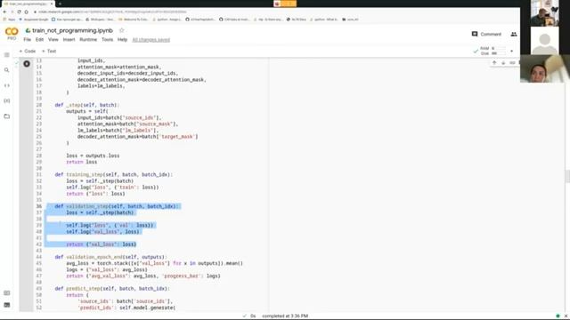Open the File menu
Screen dimensions: 570x320
27,39
